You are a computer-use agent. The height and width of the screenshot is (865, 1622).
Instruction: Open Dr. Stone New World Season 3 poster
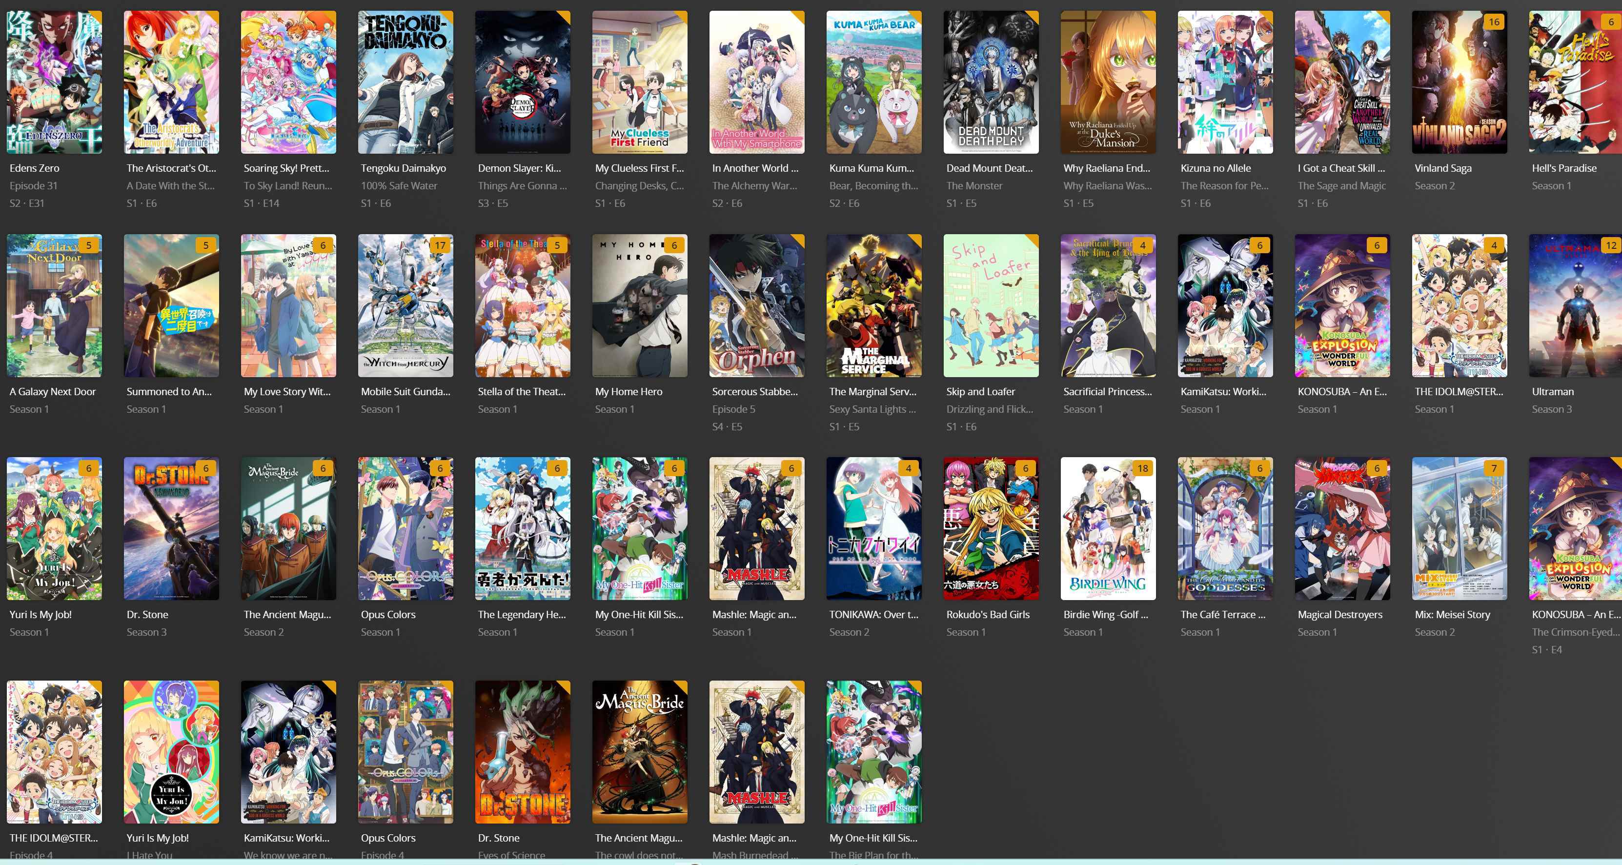171,528
